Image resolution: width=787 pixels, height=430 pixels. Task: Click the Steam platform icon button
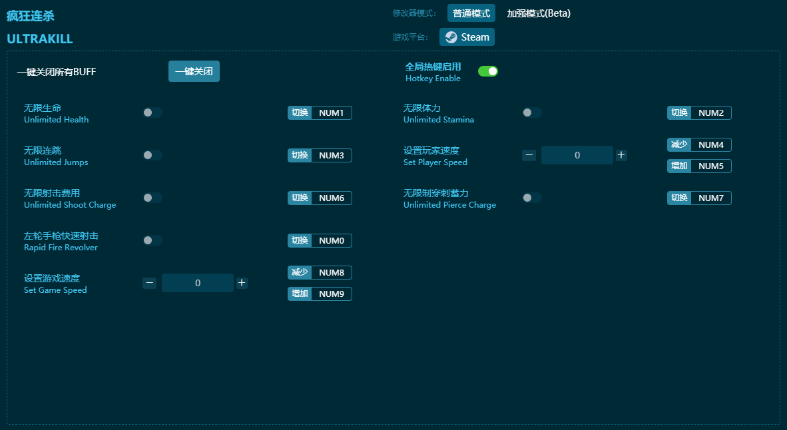(467, 37)
